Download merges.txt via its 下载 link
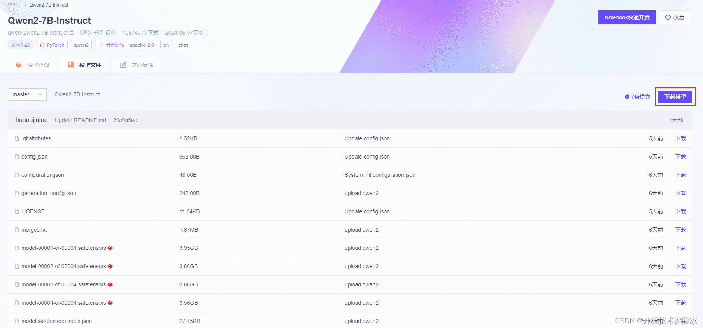Viewport: 703px width, 328px height. [x=681, y=230]
